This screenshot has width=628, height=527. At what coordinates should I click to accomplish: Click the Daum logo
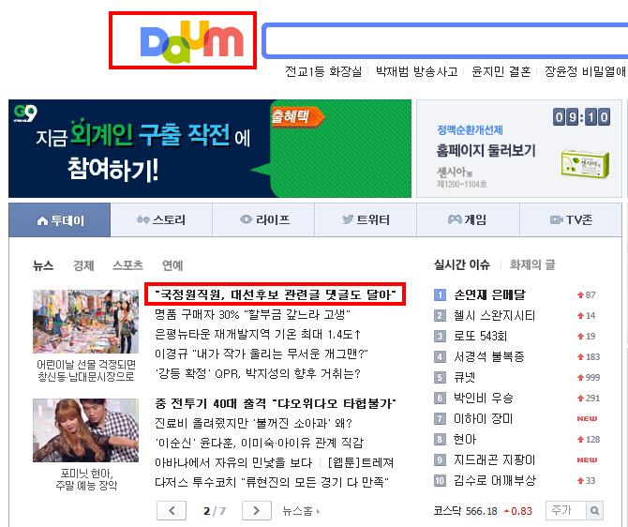(192, 42)
